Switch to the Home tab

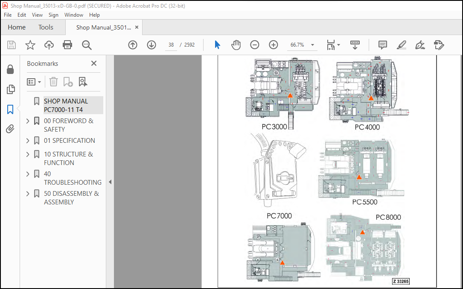pyautogui.click(x=17, y=27)
